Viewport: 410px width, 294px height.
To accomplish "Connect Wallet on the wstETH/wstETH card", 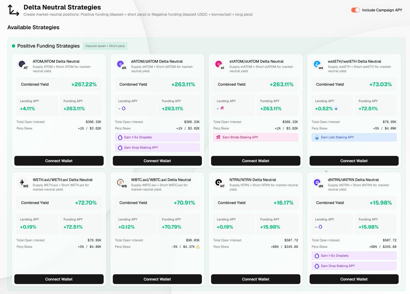I will [354, 161].
